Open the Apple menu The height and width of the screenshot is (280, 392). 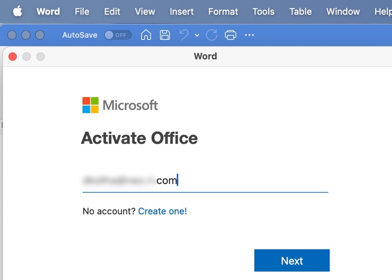pos(18,12)
